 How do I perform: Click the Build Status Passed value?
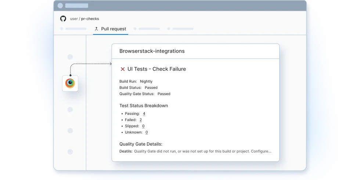(151, 87)
